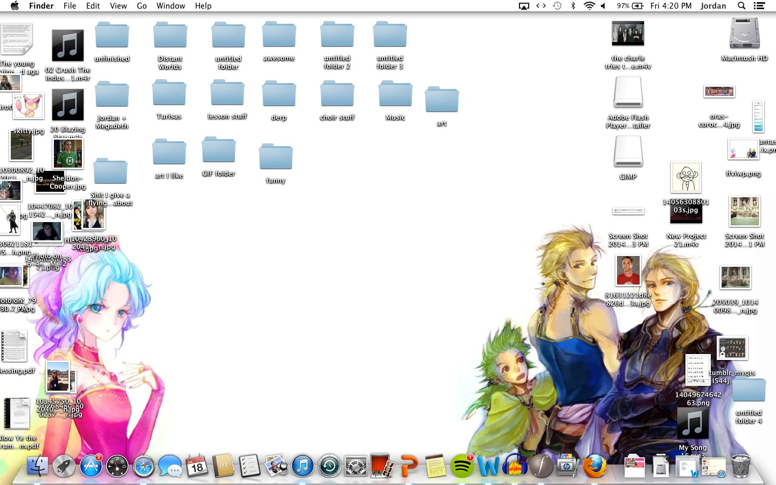Screen dimensions: 776x485
Task: Open Firefox from the Dock
Action: point(595,466)
